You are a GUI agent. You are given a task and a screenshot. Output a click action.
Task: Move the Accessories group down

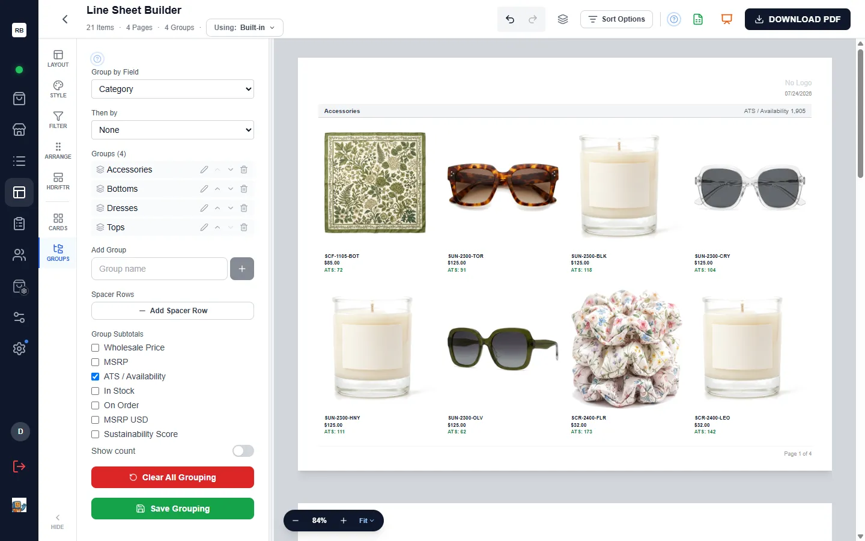click(231, 170)
